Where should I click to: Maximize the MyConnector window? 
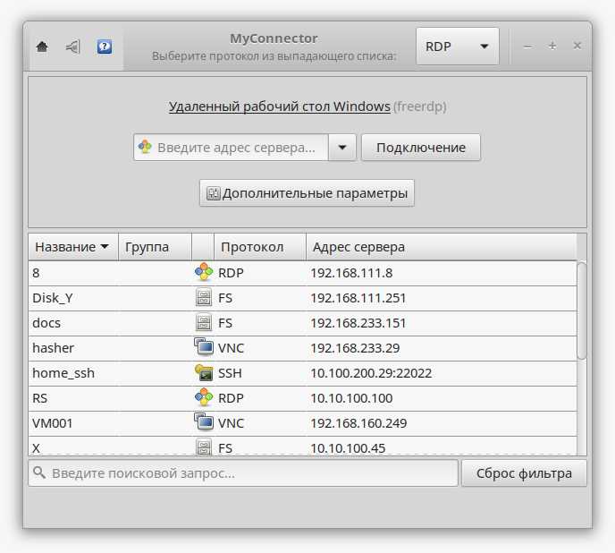click(x=552, y=46)
